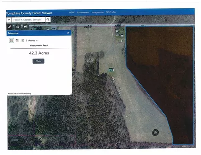Close the Measure panel

tap(68, 33)
